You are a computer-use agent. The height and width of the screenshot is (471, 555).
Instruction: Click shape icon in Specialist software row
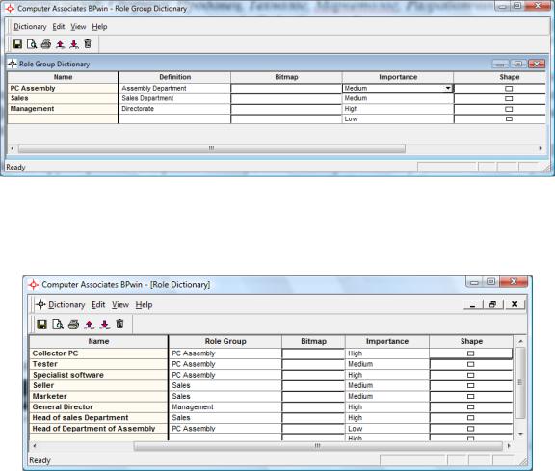[x=470, y=375]
